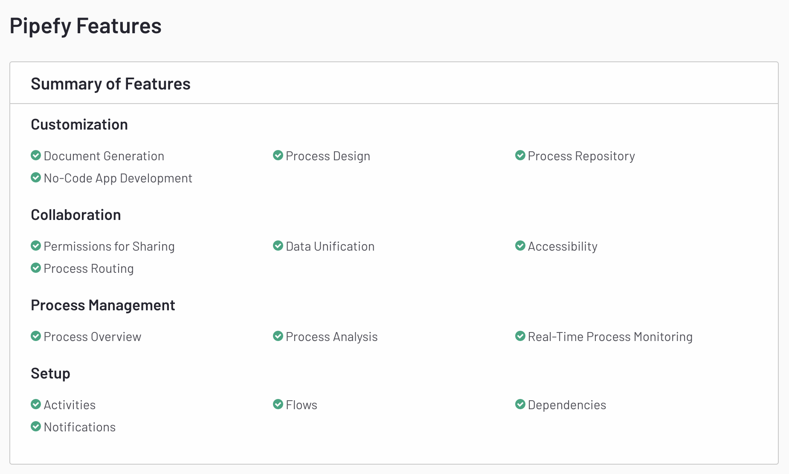Select the 'Flows' feature text

(302, 405)
